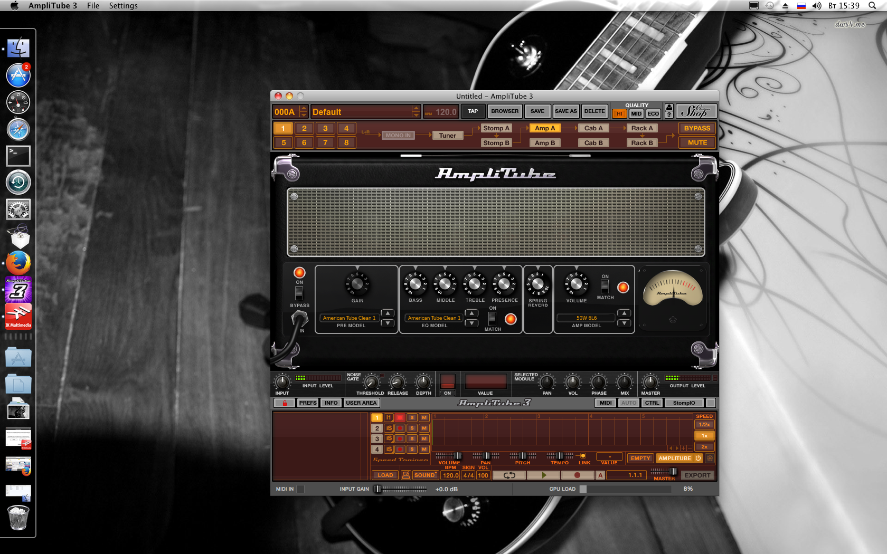
Task: Select HI quality mode
Action: pyautogui.click(x=619, y=113)
